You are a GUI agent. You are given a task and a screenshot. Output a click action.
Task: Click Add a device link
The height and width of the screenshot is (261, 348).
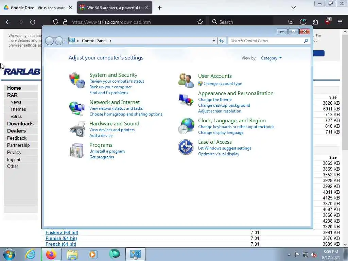click(101, 136)
